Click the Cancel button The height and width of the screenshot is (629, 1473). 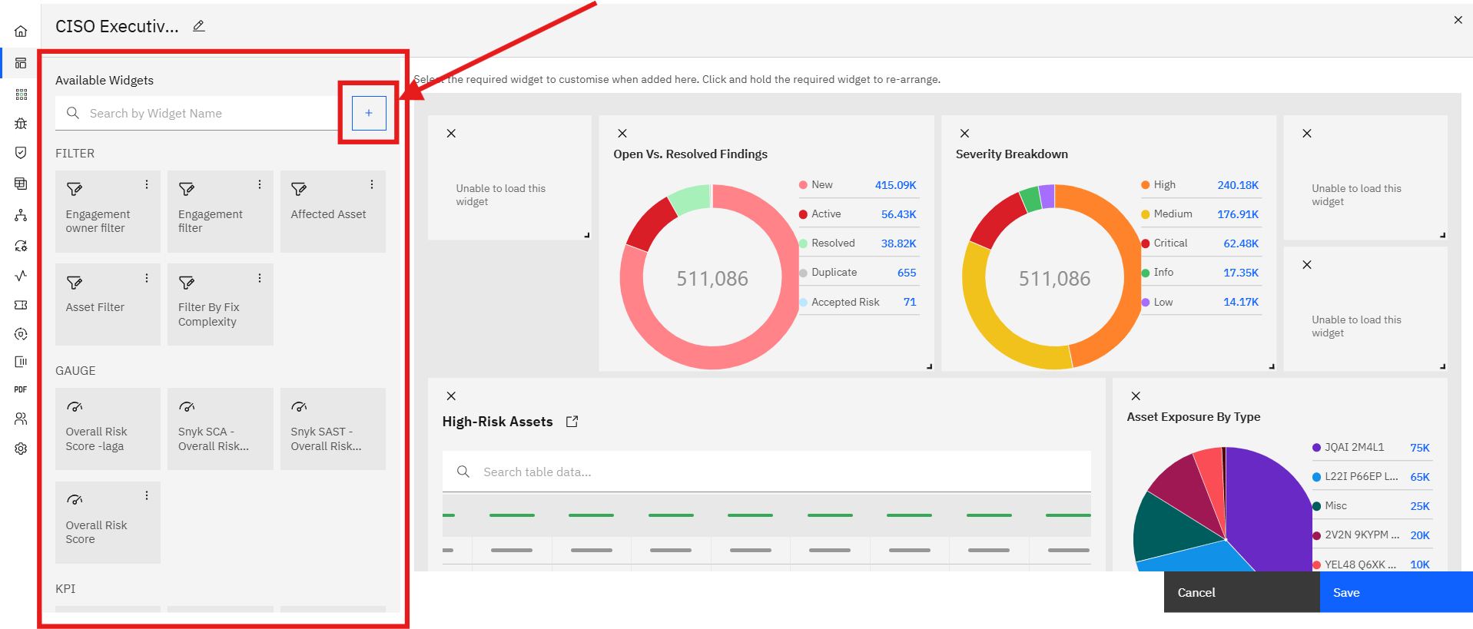click(x=1242, y=592)
